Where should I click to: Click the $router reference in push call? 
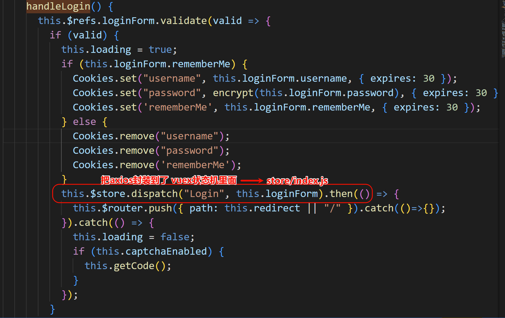point(122,208)
